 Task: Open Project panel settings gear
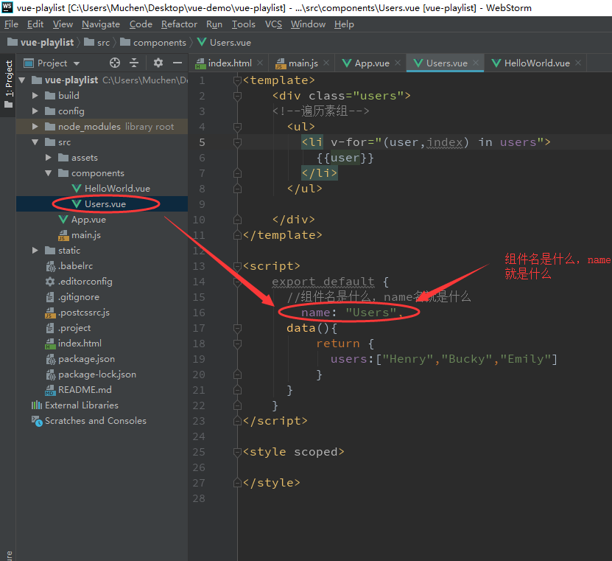coord(158,63)
